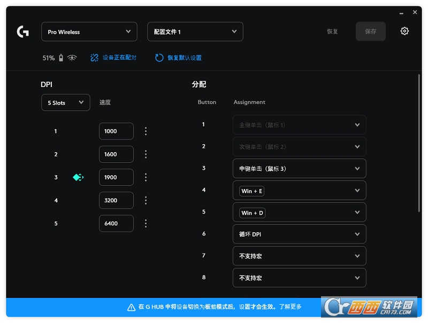
Task: Open the 配置文件 1 profile dropdown
Action: pyautogui.click(x=195, y=31)
